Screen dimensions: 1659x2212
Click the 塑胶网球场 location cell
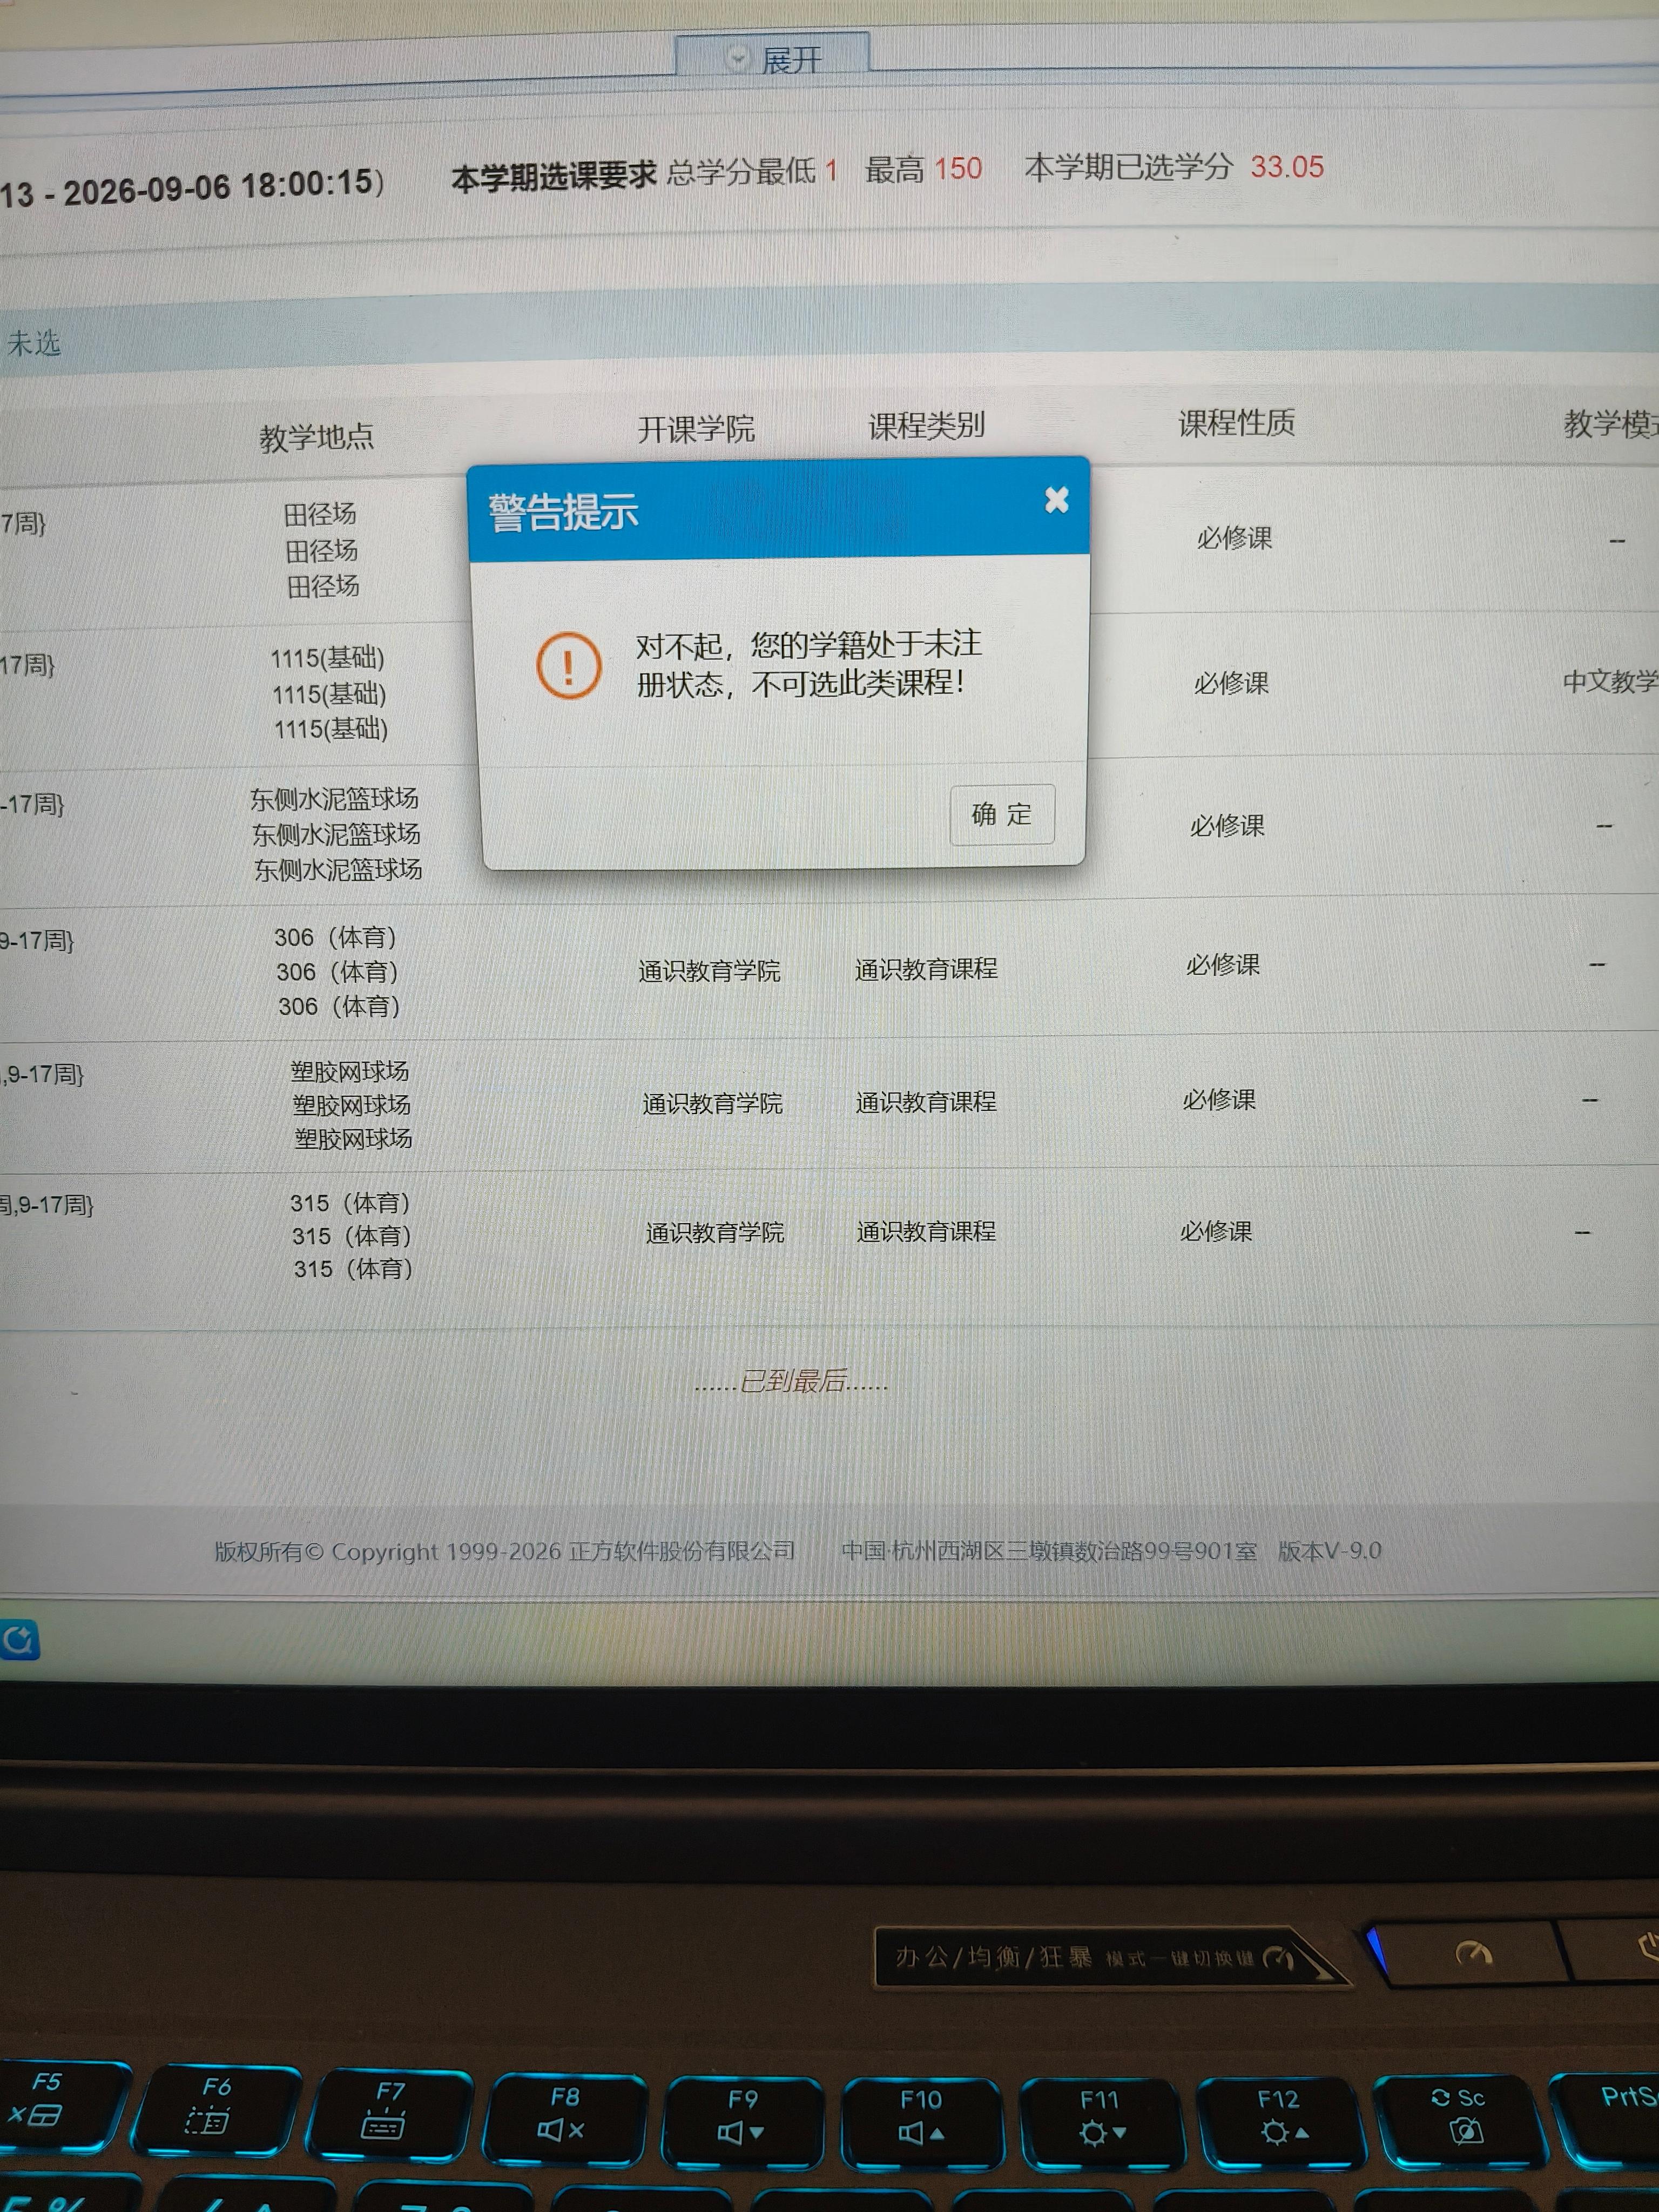tap(351, 1105)
